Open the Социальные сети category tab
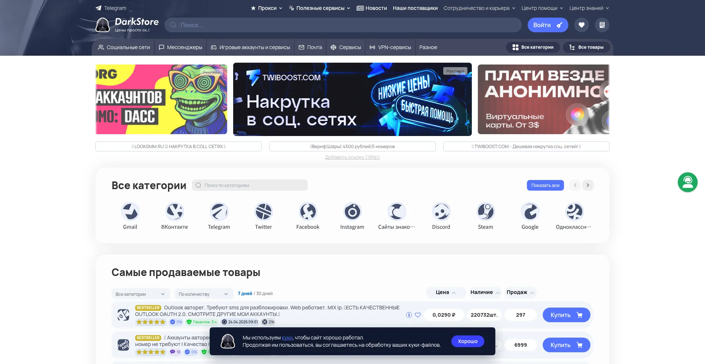705x364 pixels. tap(124, 47)
